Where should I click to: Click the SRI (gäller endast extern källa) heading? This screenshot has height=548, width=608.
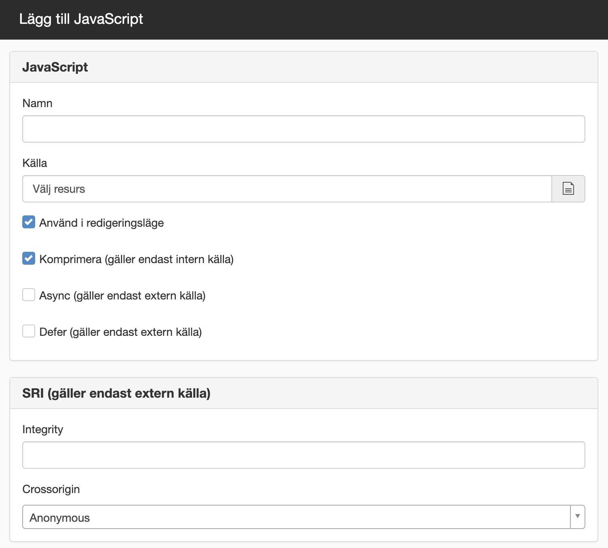tap(116, 393)
